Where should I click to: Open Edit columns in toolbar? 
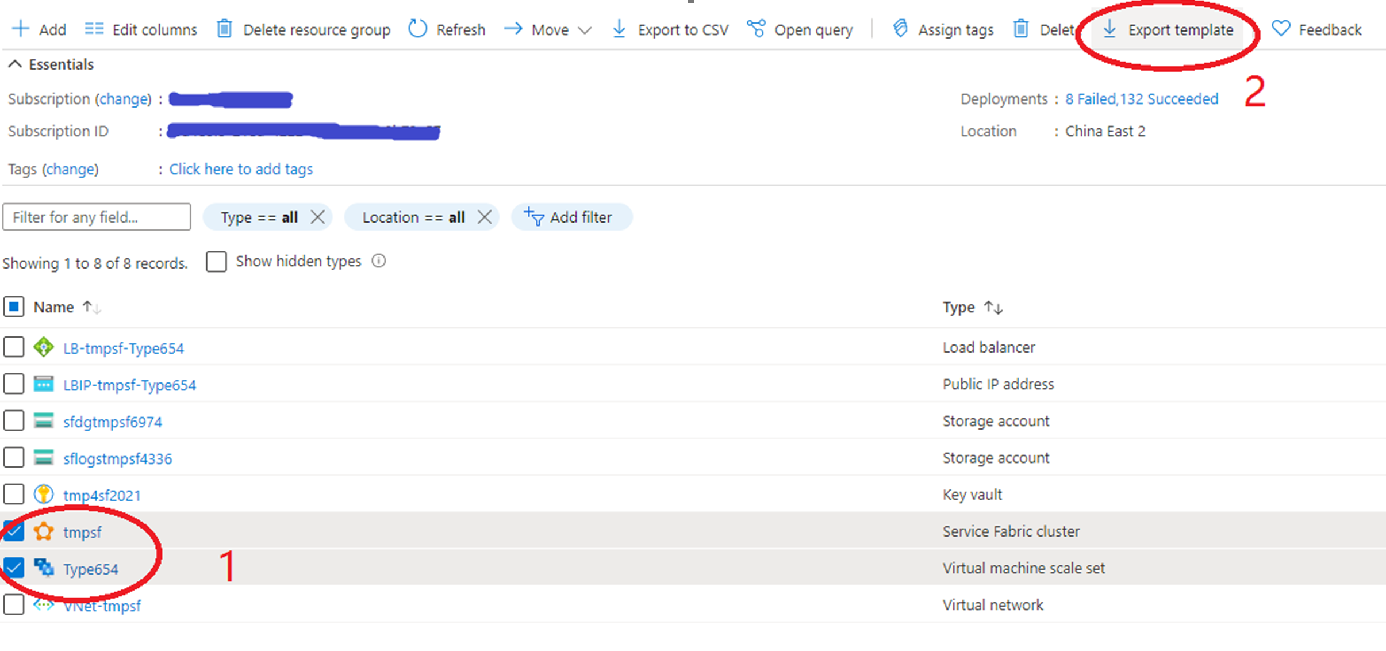(x=141, y=29)
